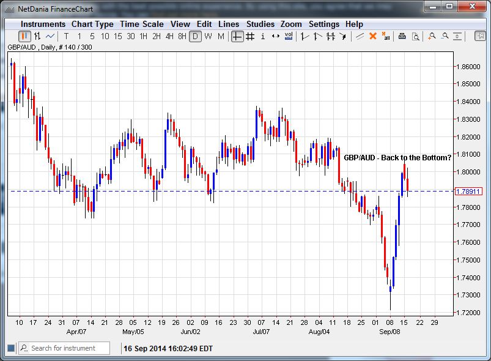Select the 2H time scale

pyautogui.click(x=157, y=37)
